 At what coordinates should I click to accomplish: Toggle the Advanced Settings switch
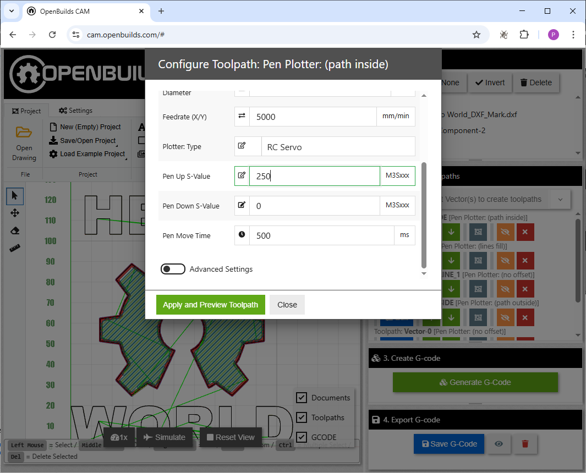pyautogui.click(x=173, y=269)
